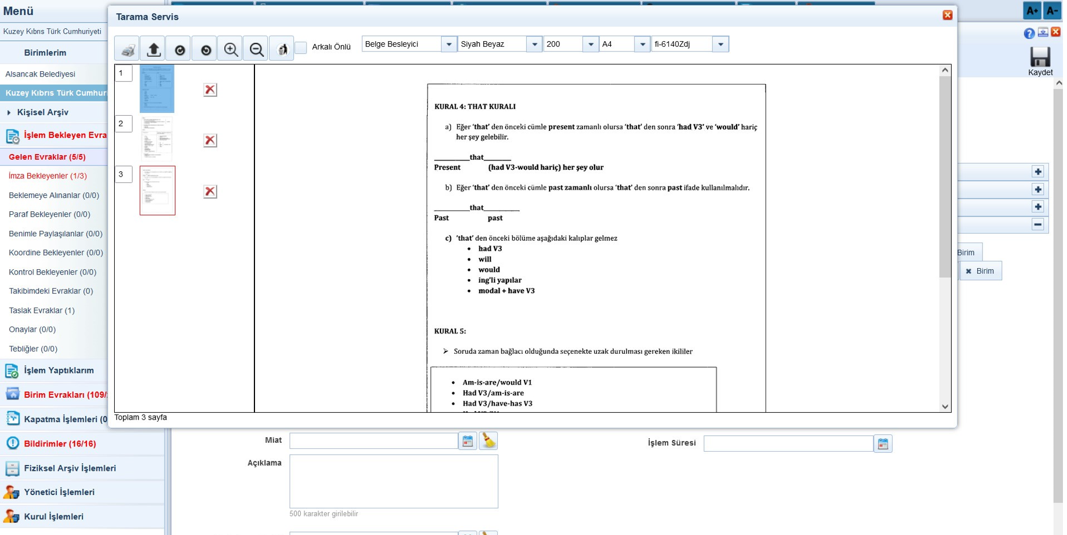The image size is (1067, 535).
Task: Rotate the page counter-clockwise
Action: tap(205, 50)
